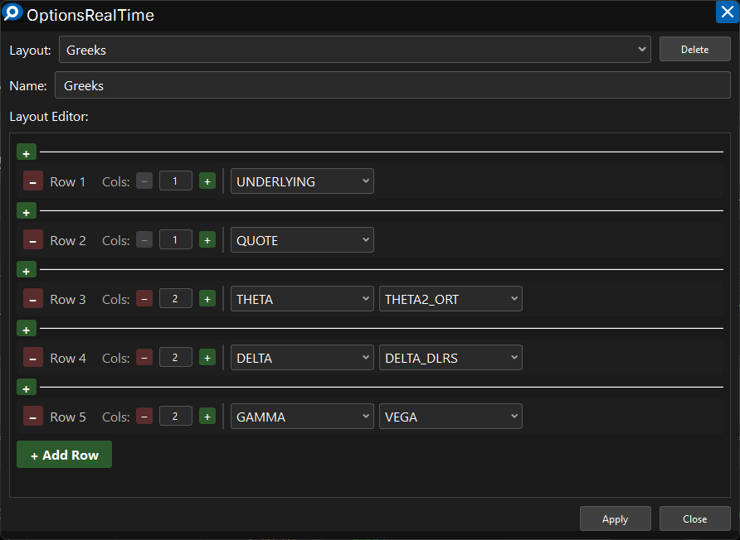Insert a new row above Row 4
The image size is (740, 540).
(x=26, y=329)
